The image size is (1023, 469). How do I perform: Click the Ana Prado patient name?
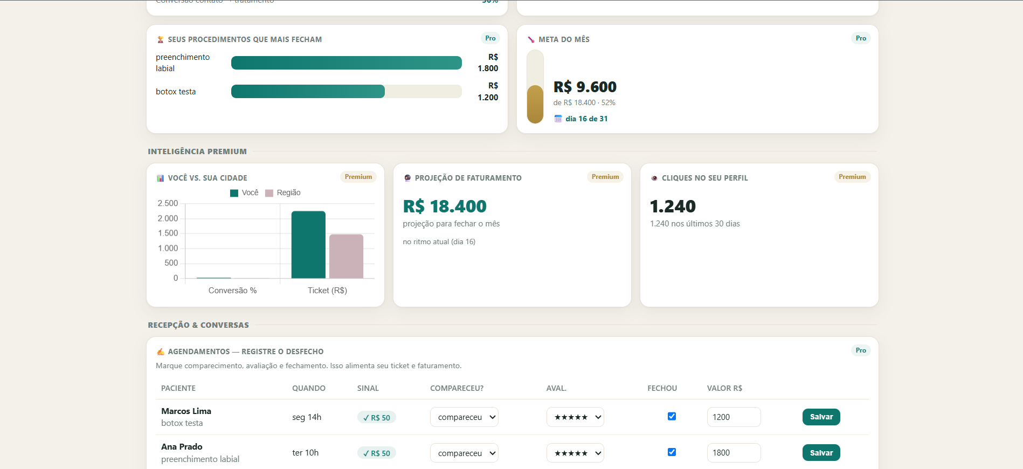click(182, 447)
